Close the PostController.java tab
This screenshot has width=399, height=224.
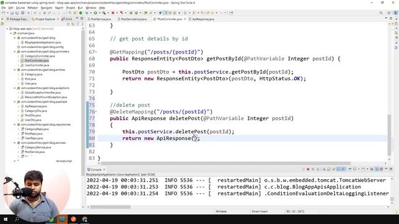click(185, 19)
